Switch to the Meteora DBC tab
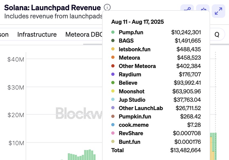The height and width of the screenshot is (160, 229). 84,35
